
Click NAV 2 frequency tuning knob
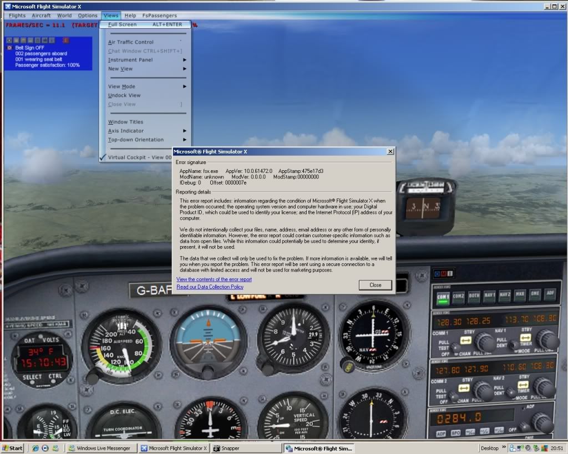click(544, 387)
